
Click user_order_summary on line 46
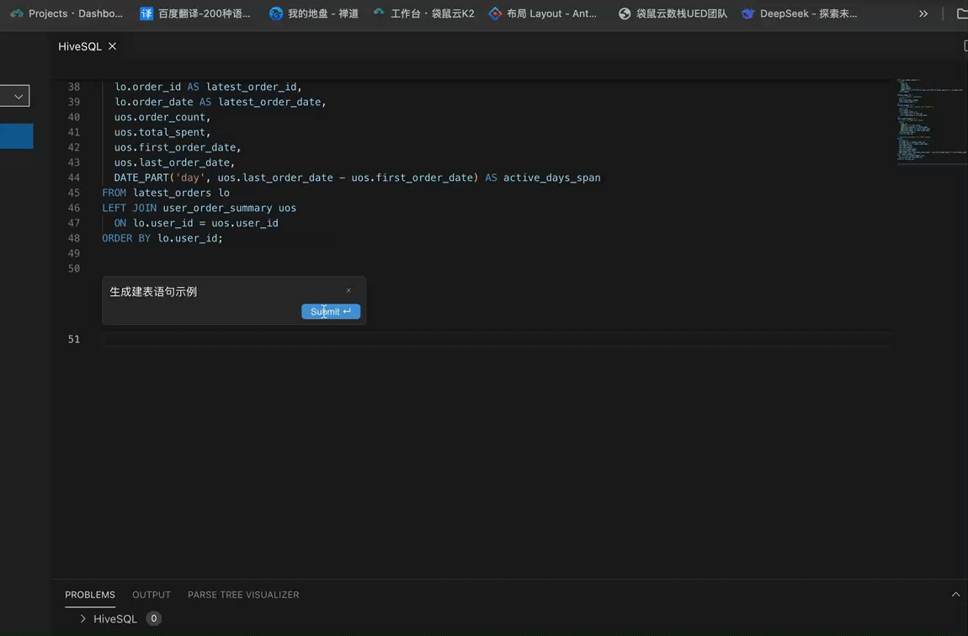[218, 208]
